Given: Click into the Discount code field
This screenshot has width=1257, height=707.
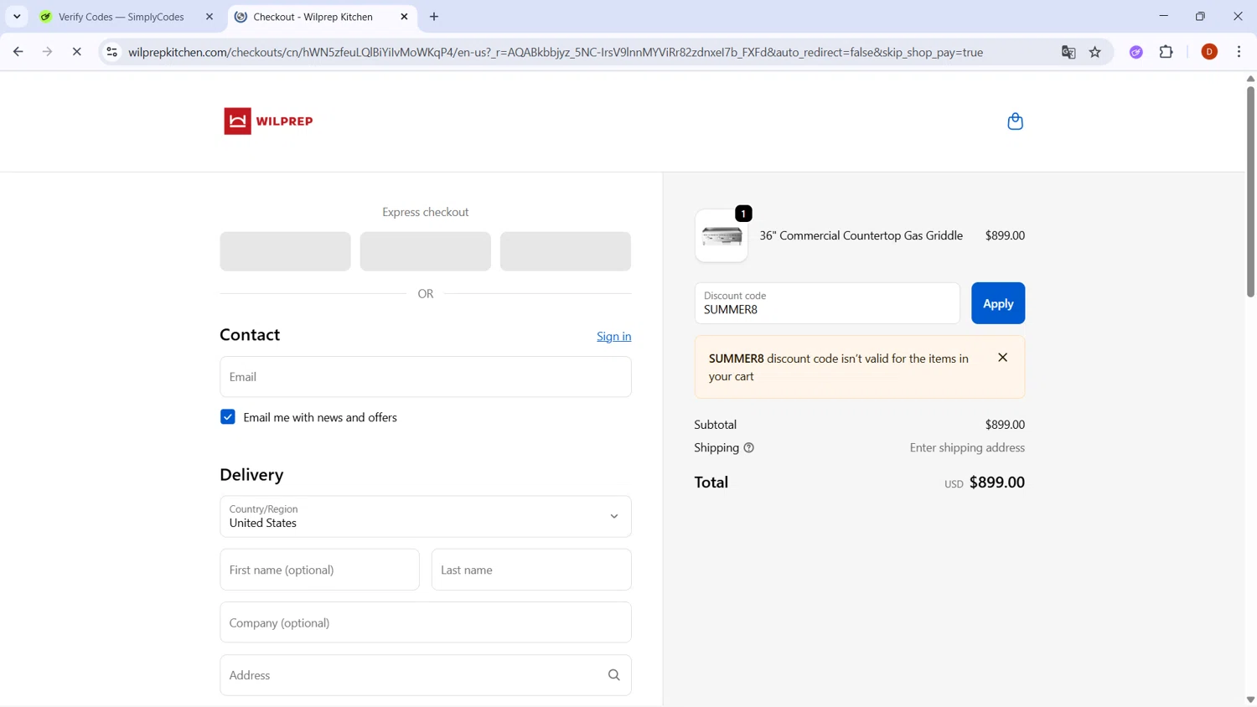Looking at the screenshot, I should click(x=827, y=303).
